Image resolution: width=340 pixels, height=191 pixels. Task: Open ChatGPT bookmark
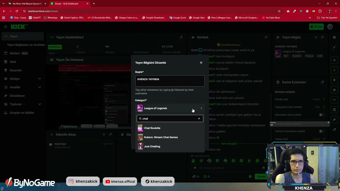(35, 18)
